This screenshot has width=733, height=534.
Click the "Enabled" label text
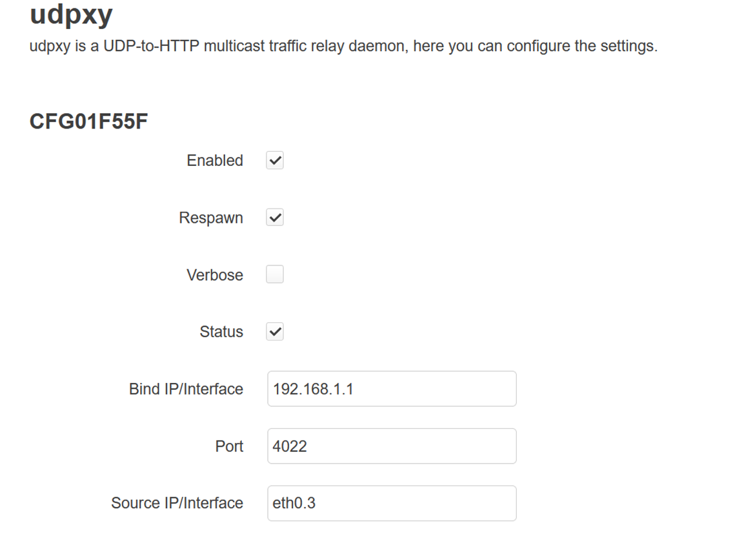coord(215,161)
